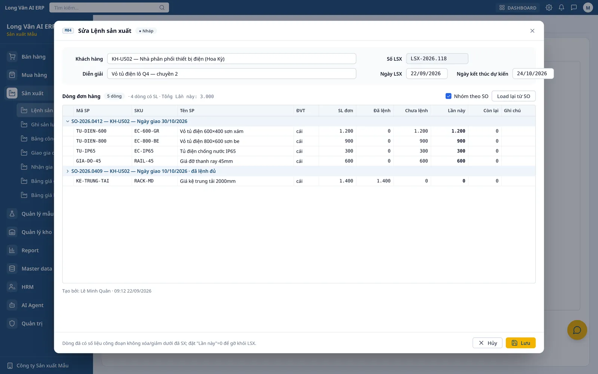Open the messages chat icon in top bar

pos(574,7)
